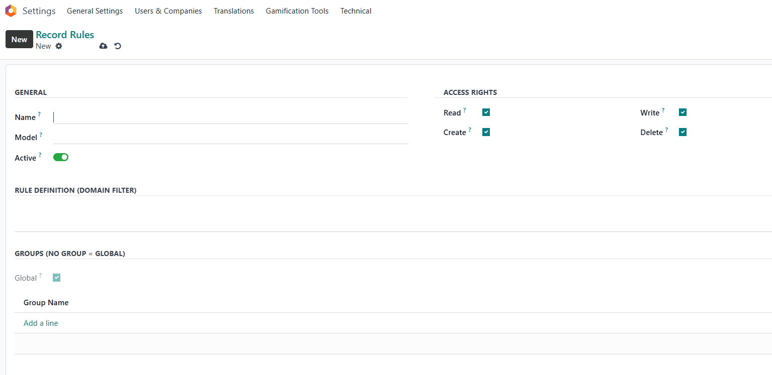
Task: Open the Translations menu
Action: coord(233,11)
